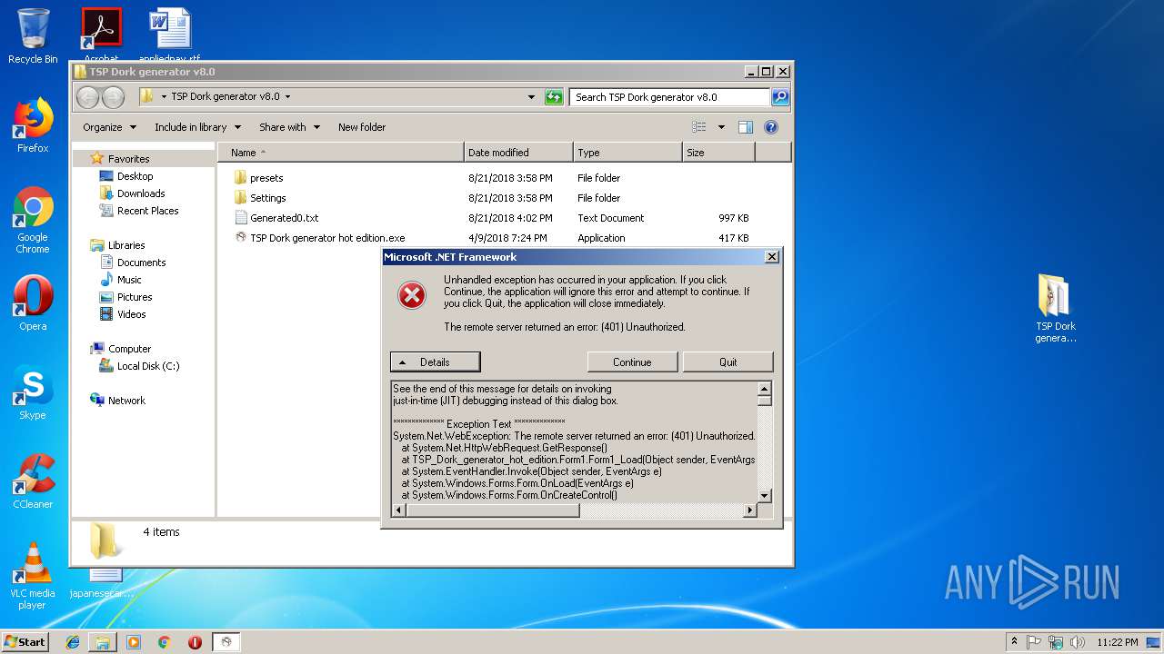The height and width of the screenshot is (654, 1164).
Task: Click the Explorer forward navigation arrow
Action: pyautogui.click(x=113, y=97)
